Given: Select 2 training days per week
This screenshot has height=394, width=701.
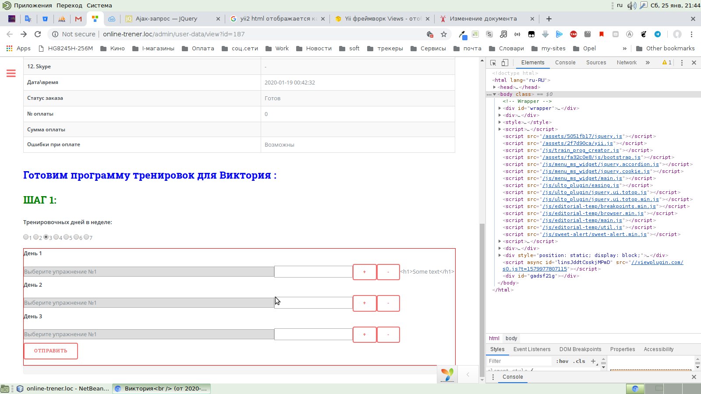Looking at the screenshot, I should [36, 237].
